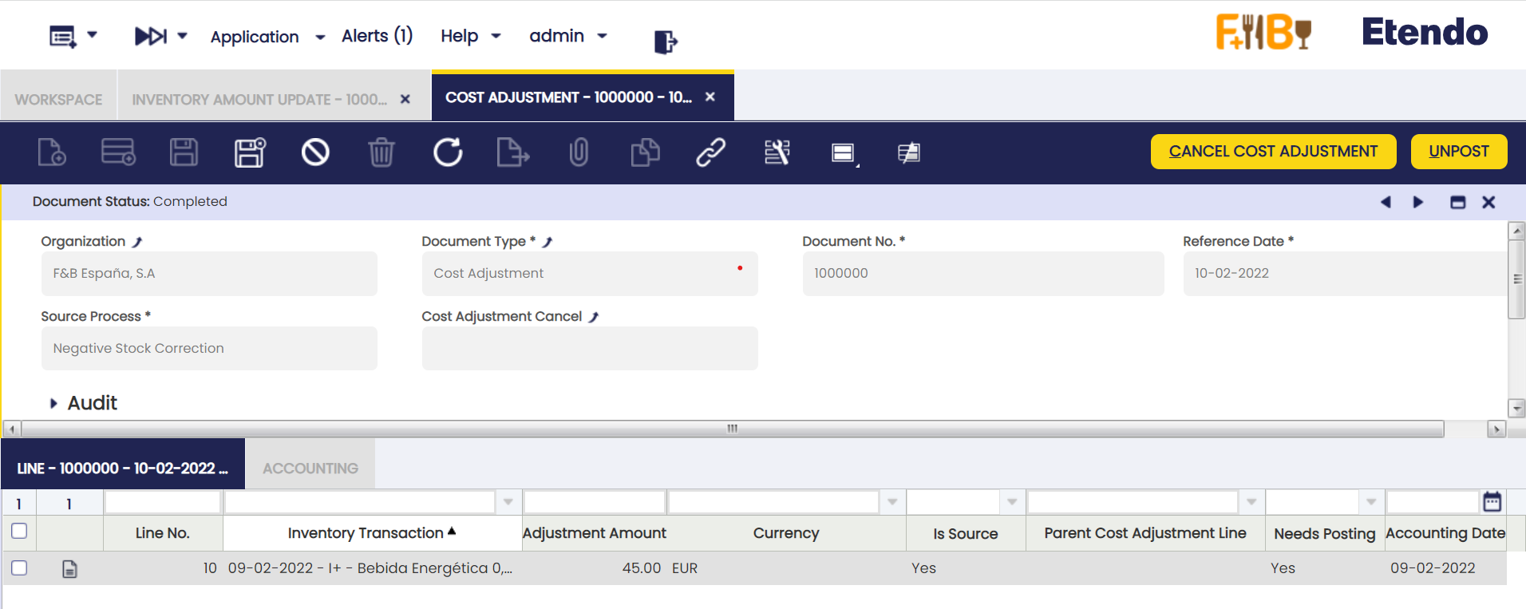Open Currency filter dropdown
The height and width of the screenshot is (609, 1526).
point(892,502)
